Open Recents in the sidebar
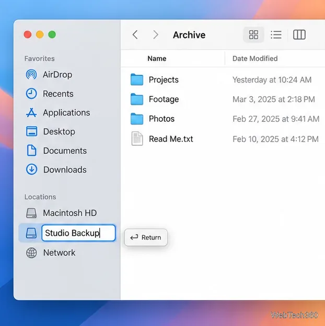325x326 pixels. (58, 94)
